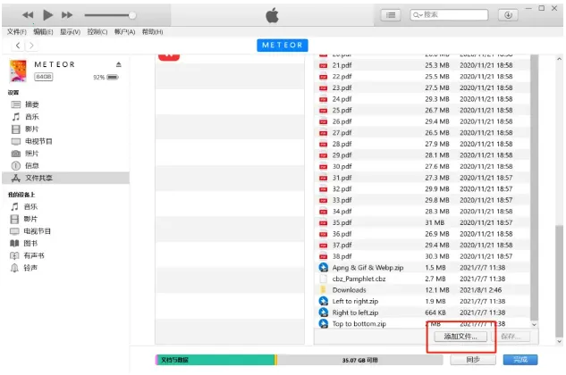Open 图书 (Books) under my device

30,243
